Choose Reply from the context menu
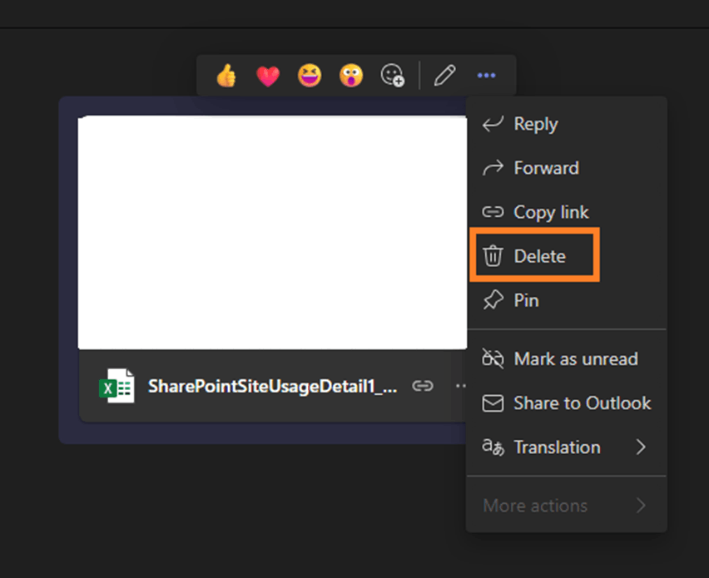The height and width of the screenshot is (578, 709). [x=566, y=124]
